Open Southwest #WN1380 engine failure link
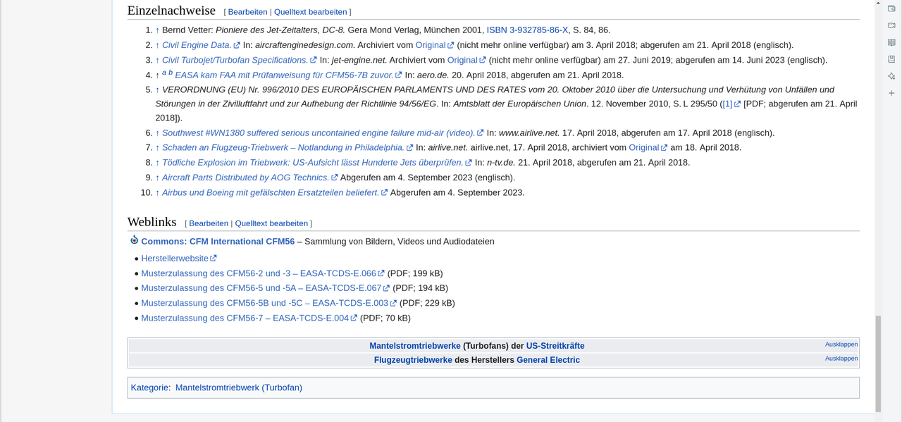This screenshot has width=902, height=422. (319, 133)
